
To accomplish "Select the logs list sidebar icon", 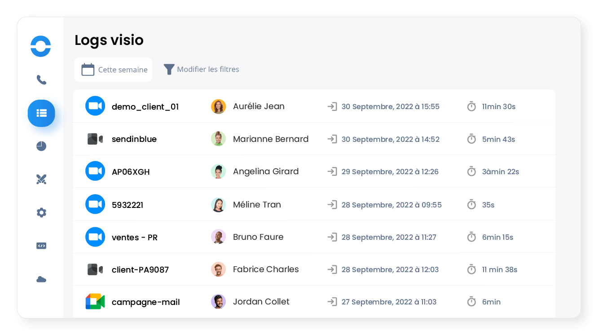I will click(x=41, y=113).
